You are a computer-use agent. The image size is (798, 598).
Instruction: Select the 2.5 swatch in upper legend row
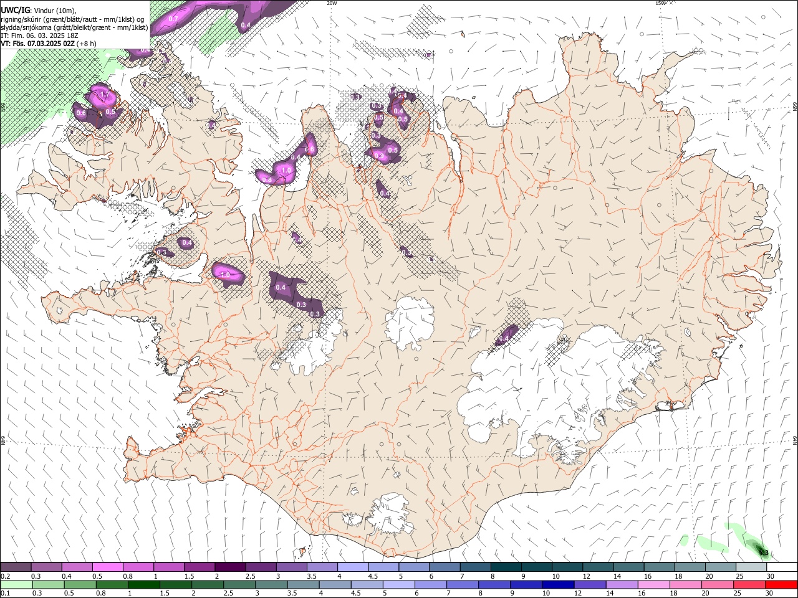pos(261,567)
